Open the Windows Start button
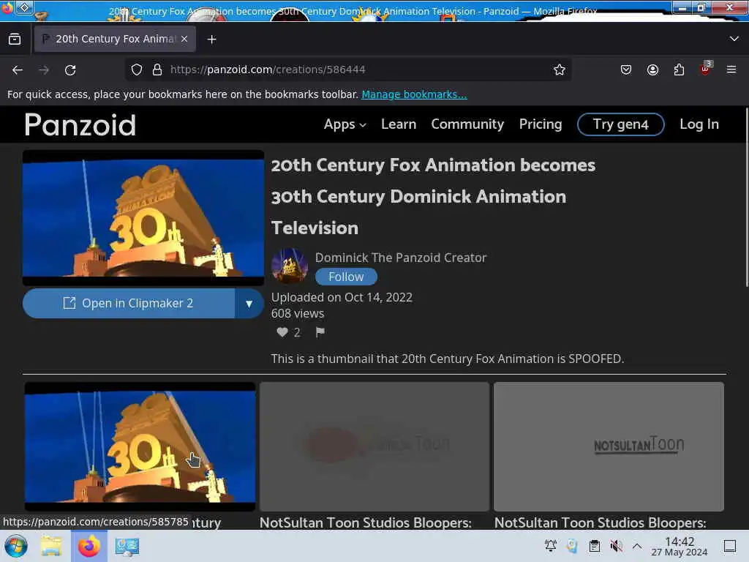Screen dimensions: 749x562 click(16, 546)
